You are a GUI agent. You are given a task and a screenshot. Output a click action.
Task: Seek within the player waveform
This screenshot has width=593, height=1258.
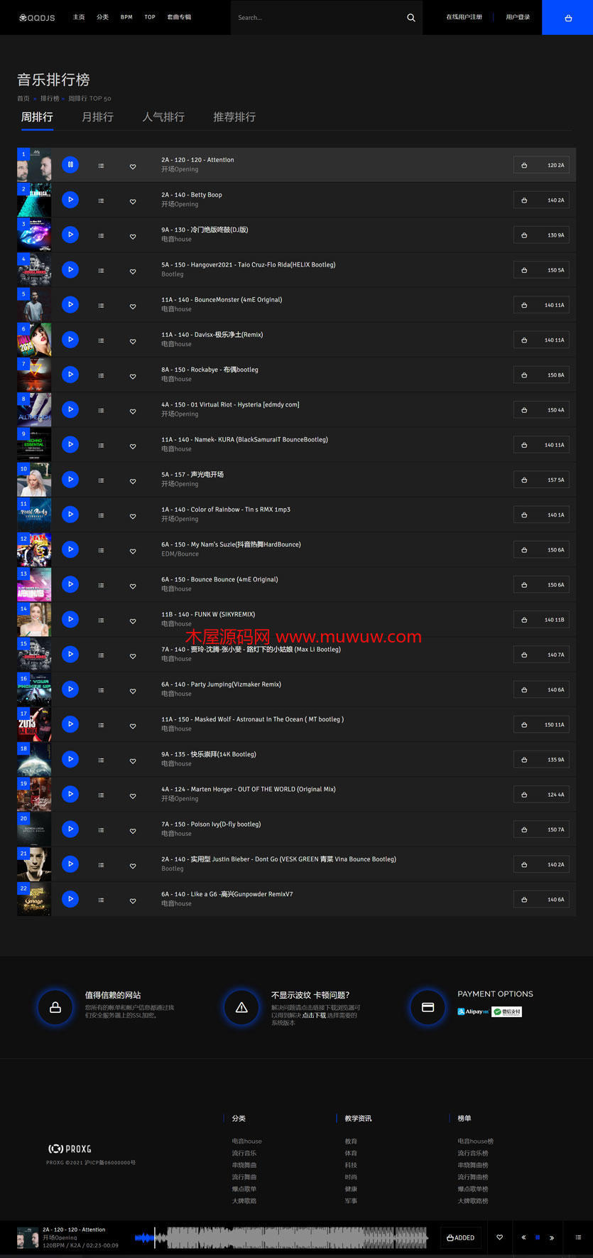(x=281, y=1237)
